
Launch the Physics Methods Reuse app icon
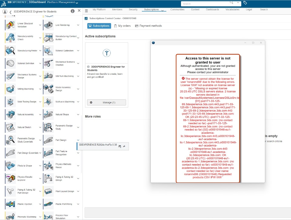click(x=48, y=166)
